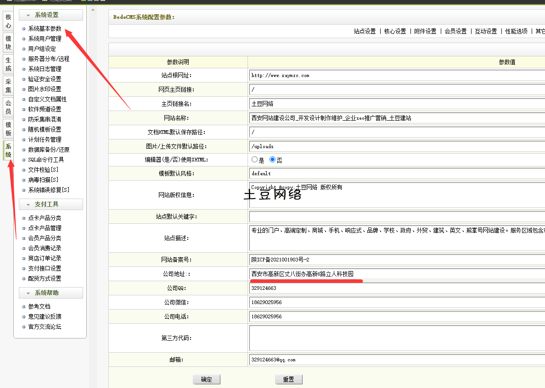Click the 确定 button to save settings

[206, 379]
